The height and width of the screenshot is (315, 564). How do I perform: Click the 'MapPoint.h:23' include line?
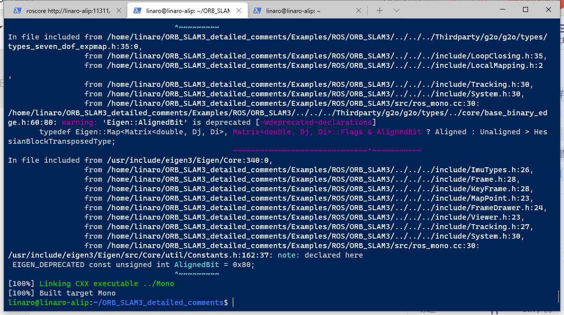309,198
